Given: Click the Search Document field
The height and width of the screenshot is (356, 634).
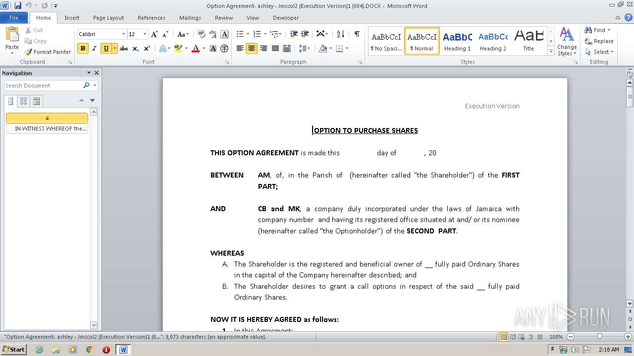Looking at the screenshot, I should (43, 86).
